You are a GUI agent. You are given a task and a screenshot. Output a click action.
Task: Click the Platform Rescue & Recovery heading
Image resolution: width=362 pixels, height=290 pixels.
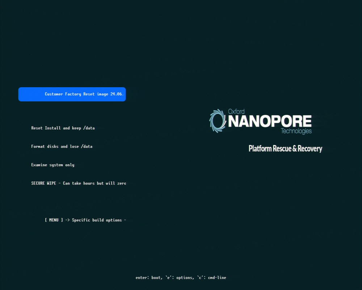(x=285, y=149)
